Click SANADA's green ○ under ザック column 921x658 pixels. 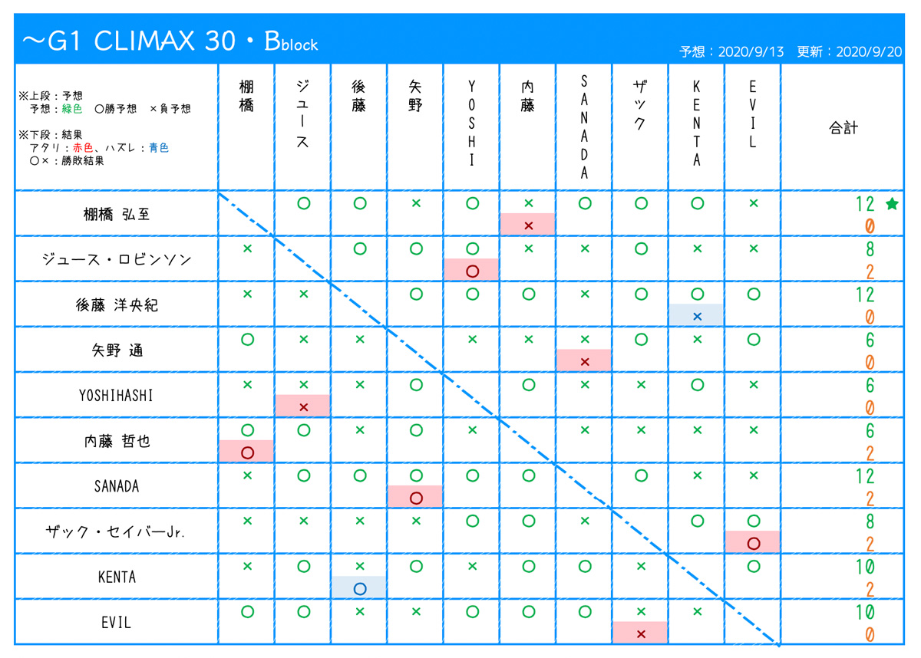click(x=641, y=475)
